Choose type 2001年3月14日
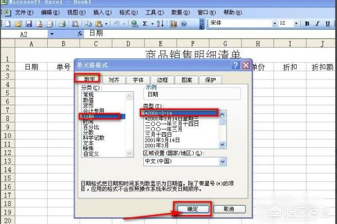Viewport: 337px width, 224px height. (x=162, y=140)
